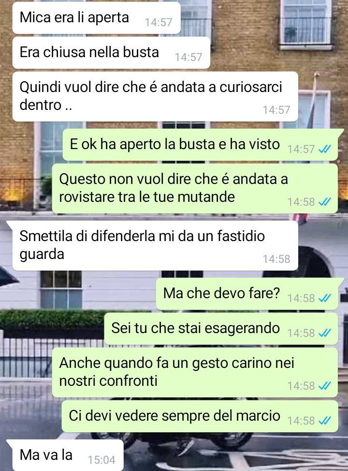Select 'Smettila di difenderla' message bubble

click(x=156, y=245)
